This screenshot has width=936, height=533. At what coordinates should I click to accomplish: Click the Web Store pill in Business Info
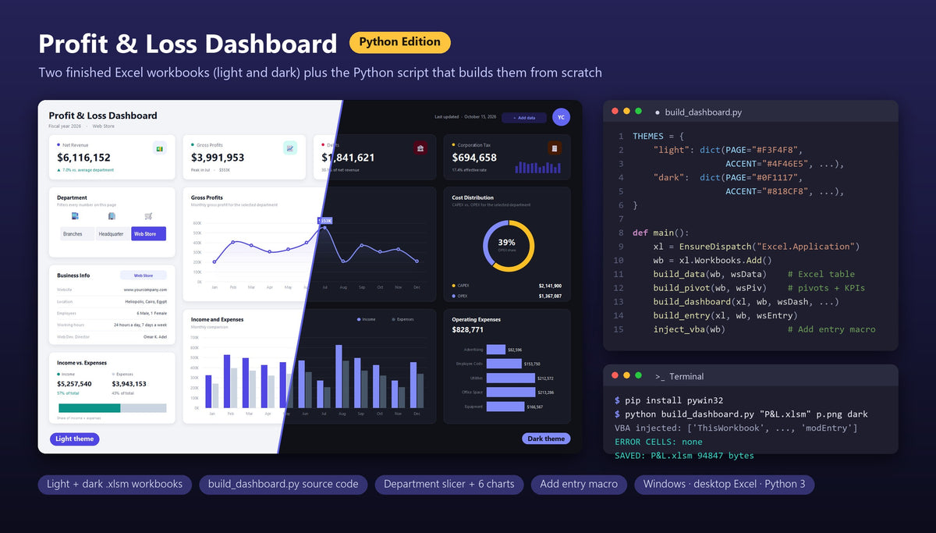click(x=144, y=275)
